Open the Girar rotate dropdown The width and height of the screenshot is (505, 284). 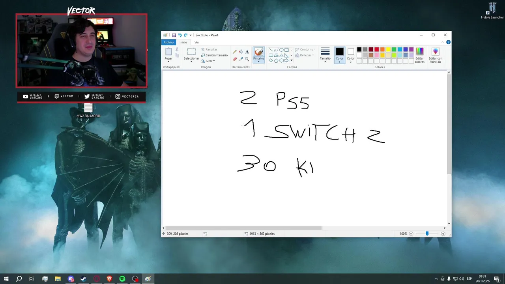pos(208,61)
